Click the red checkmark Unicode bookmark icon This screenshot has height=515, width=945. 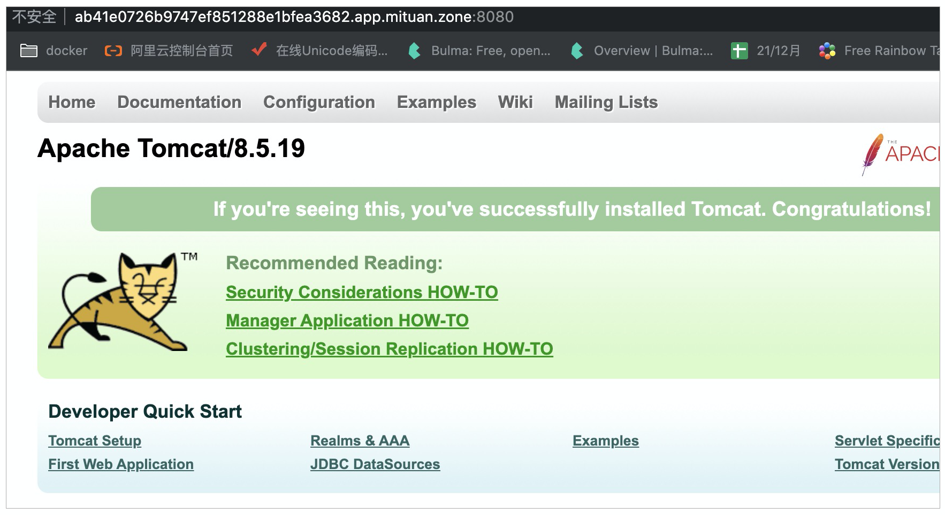pyautogui.click(x=260, y=50)
